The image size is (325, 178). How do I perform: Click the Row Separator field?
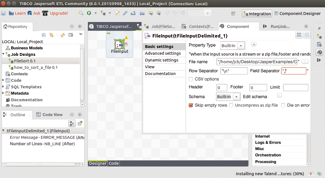234,71
